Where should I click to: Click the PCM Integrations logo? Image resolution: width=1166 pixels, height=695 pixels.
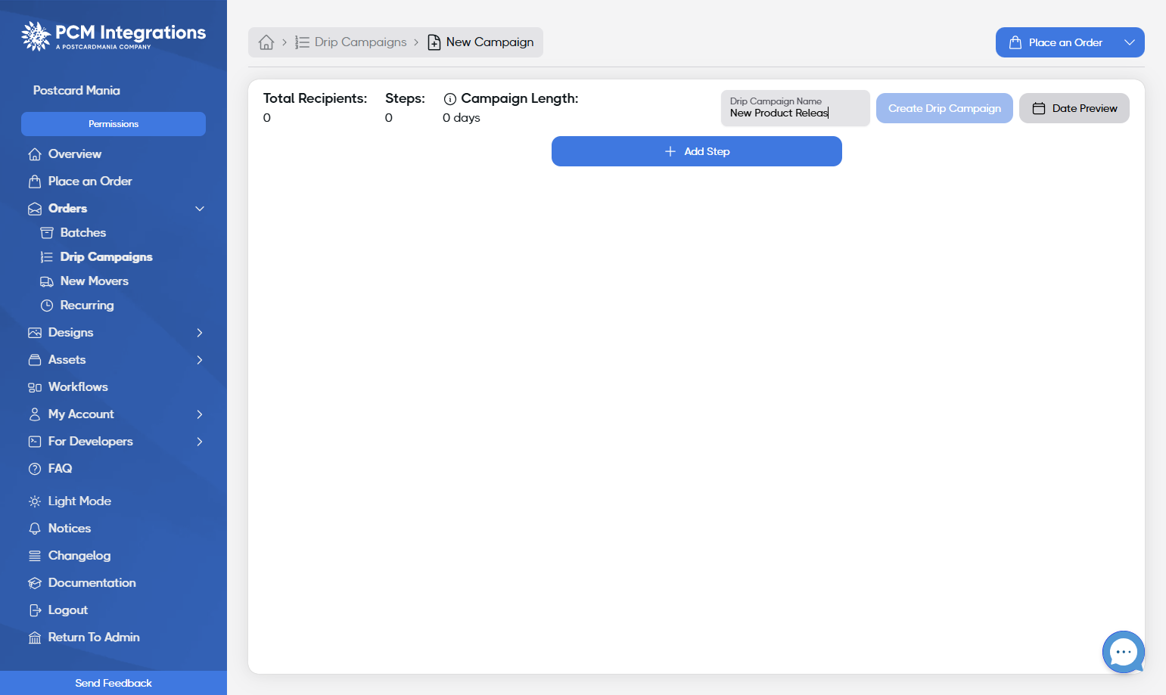113,36
